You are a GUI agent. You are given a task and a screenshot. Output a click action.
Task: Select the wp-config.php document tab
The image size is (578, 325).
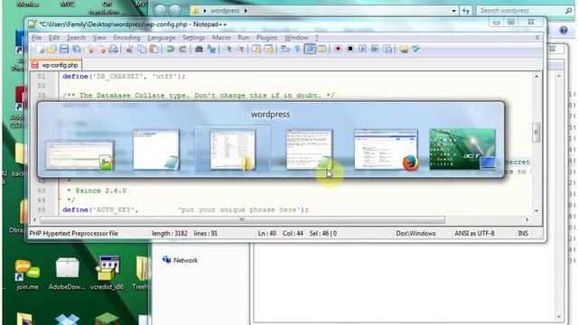(x=56, y=65)
